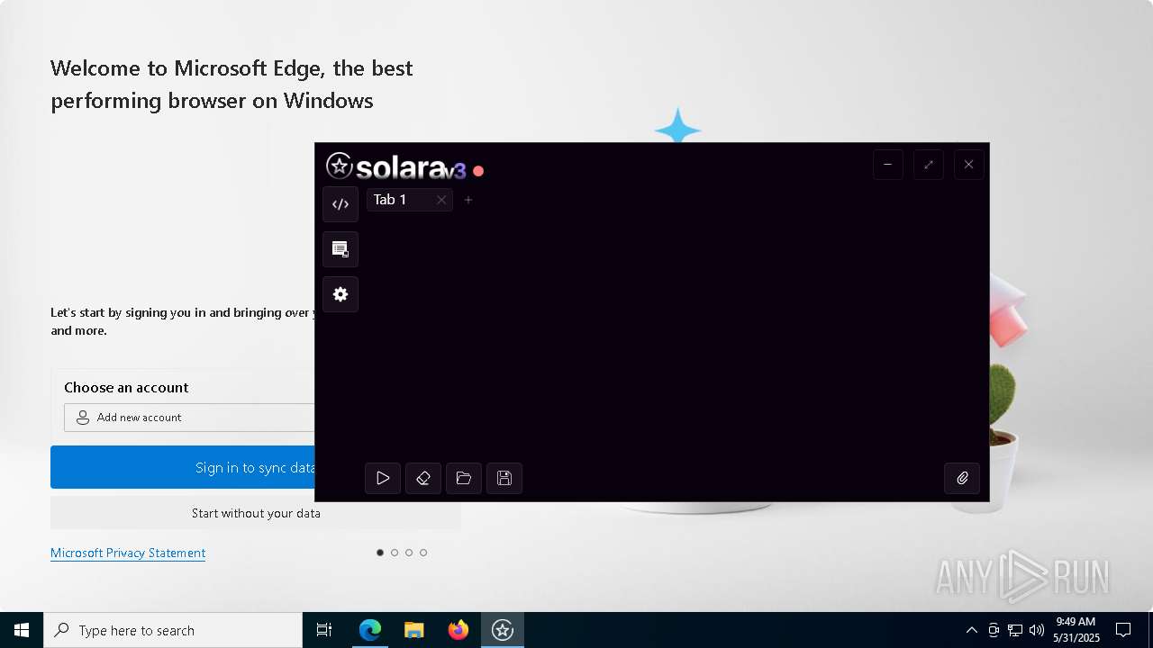This screenshot has width=1153, height=648.
Task: Open Solara settings gear icon
Action: [340, 294]
